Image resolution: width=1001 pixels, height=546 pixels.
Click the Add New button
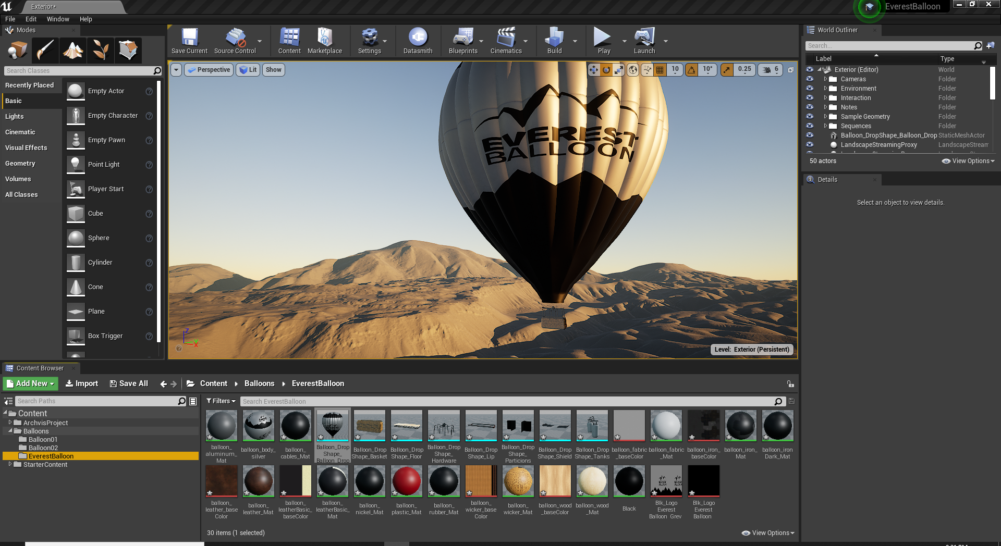[31, 383]
